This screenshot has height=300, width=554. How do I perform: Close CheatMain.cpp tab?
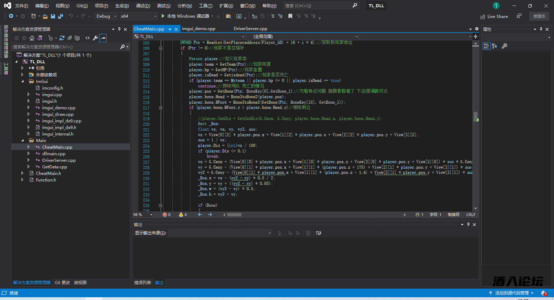176,29
